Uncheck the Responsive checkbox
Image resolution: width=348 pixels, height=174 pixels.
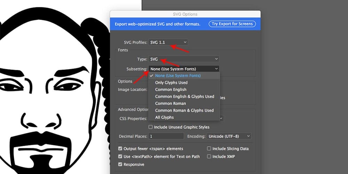(x=120, y=165)
